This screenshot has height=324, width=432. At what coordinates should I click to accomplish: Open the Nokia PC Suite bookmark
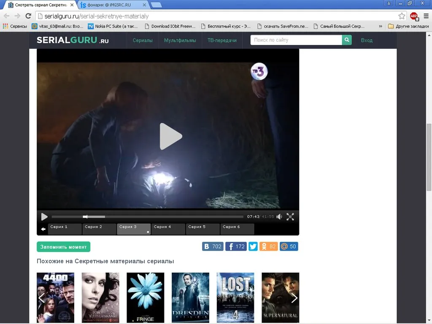point(113,26)
